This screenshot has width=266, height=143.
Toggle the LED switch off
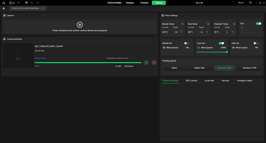[x=259, y=23]
